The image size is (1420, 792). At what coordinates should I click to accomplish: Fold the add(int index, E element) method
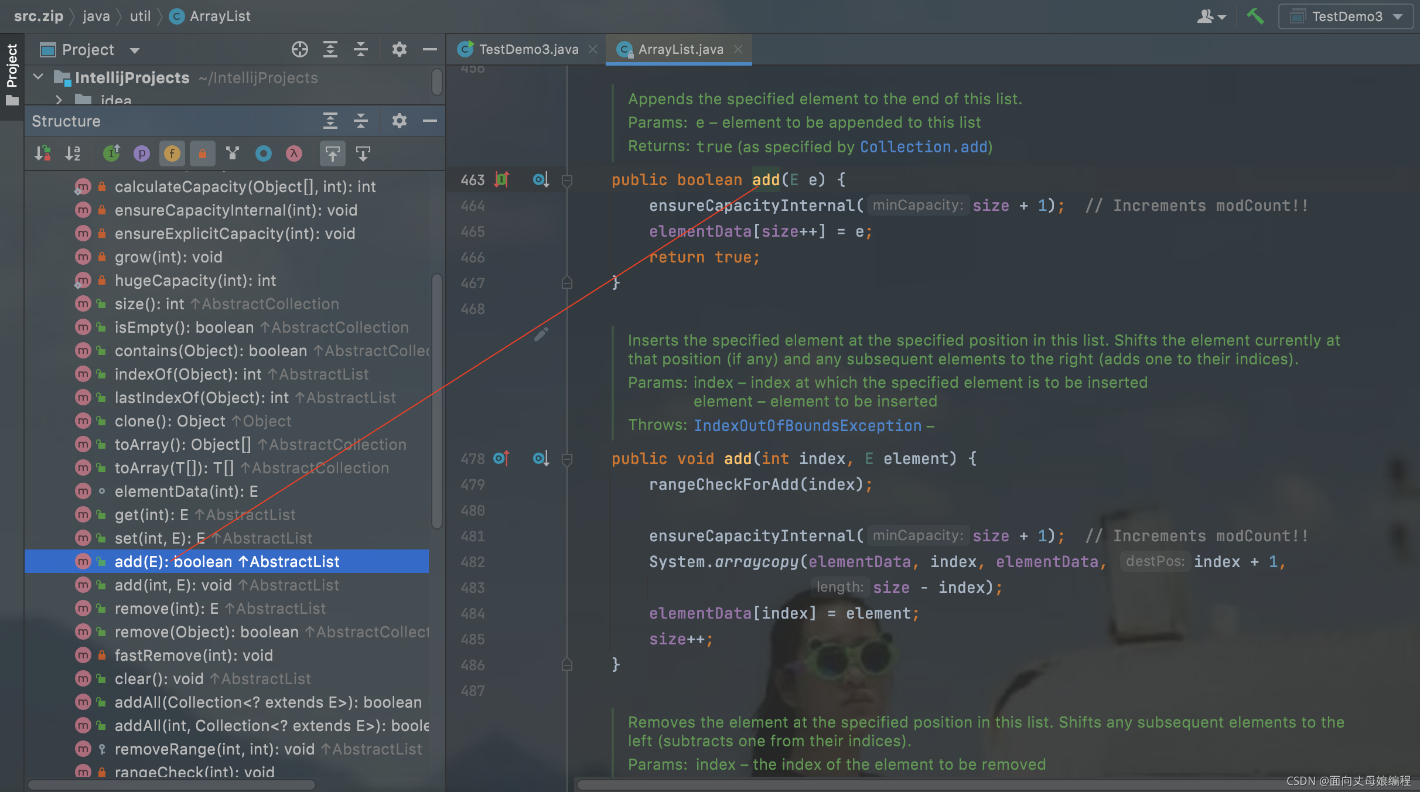(566, 459)
